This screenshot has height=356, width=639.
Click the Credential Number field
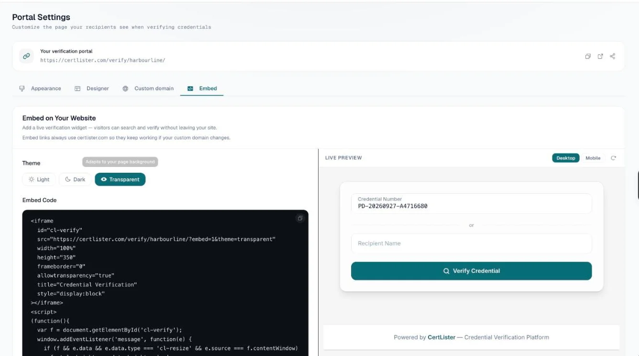(471, 203)
